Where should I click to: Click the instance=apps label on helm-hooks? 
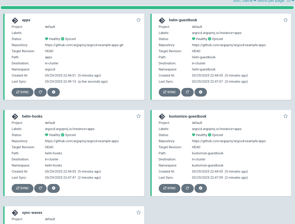pyautogui.click(x=70, y=129)
